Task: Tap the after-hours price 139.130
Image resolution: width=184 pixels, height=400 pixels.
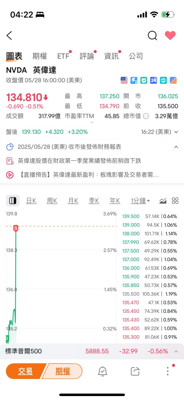Action: pos(31,132)
